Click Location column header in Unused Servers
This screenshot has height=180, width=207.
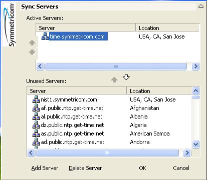[x=159, y=91]
